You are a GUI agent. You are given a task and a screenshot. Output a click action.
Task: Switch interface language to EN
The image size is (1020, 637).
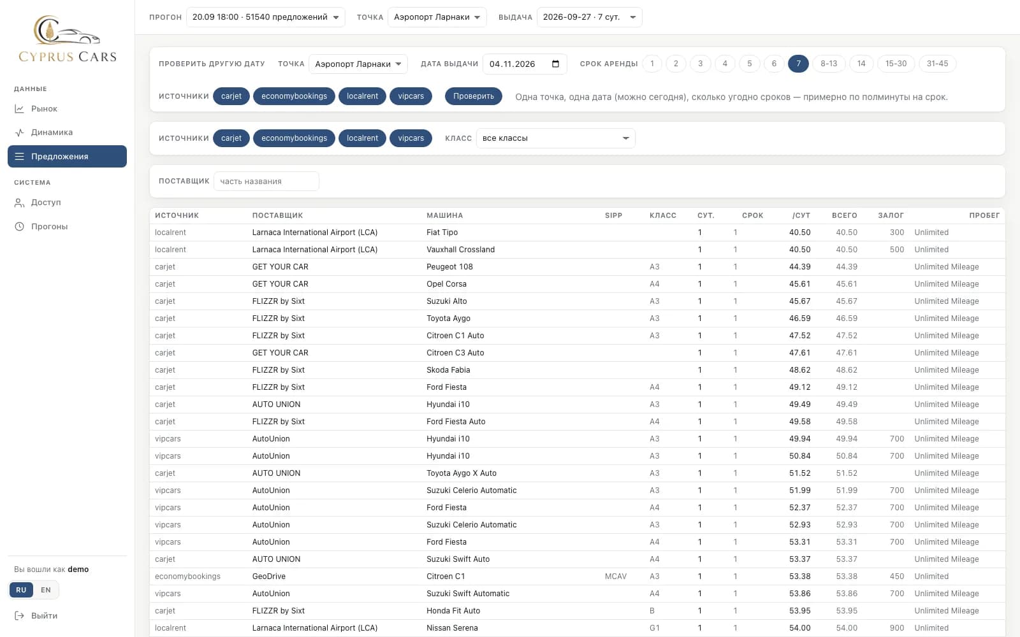click(x=46, y=590)
